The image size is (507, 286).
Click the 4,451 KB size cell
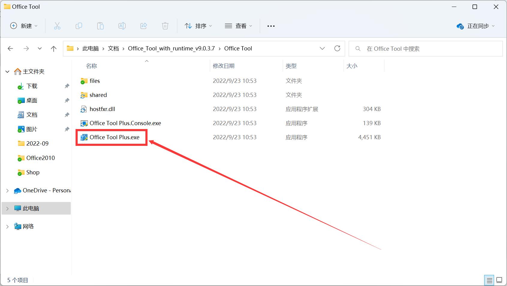coord(369,137)
